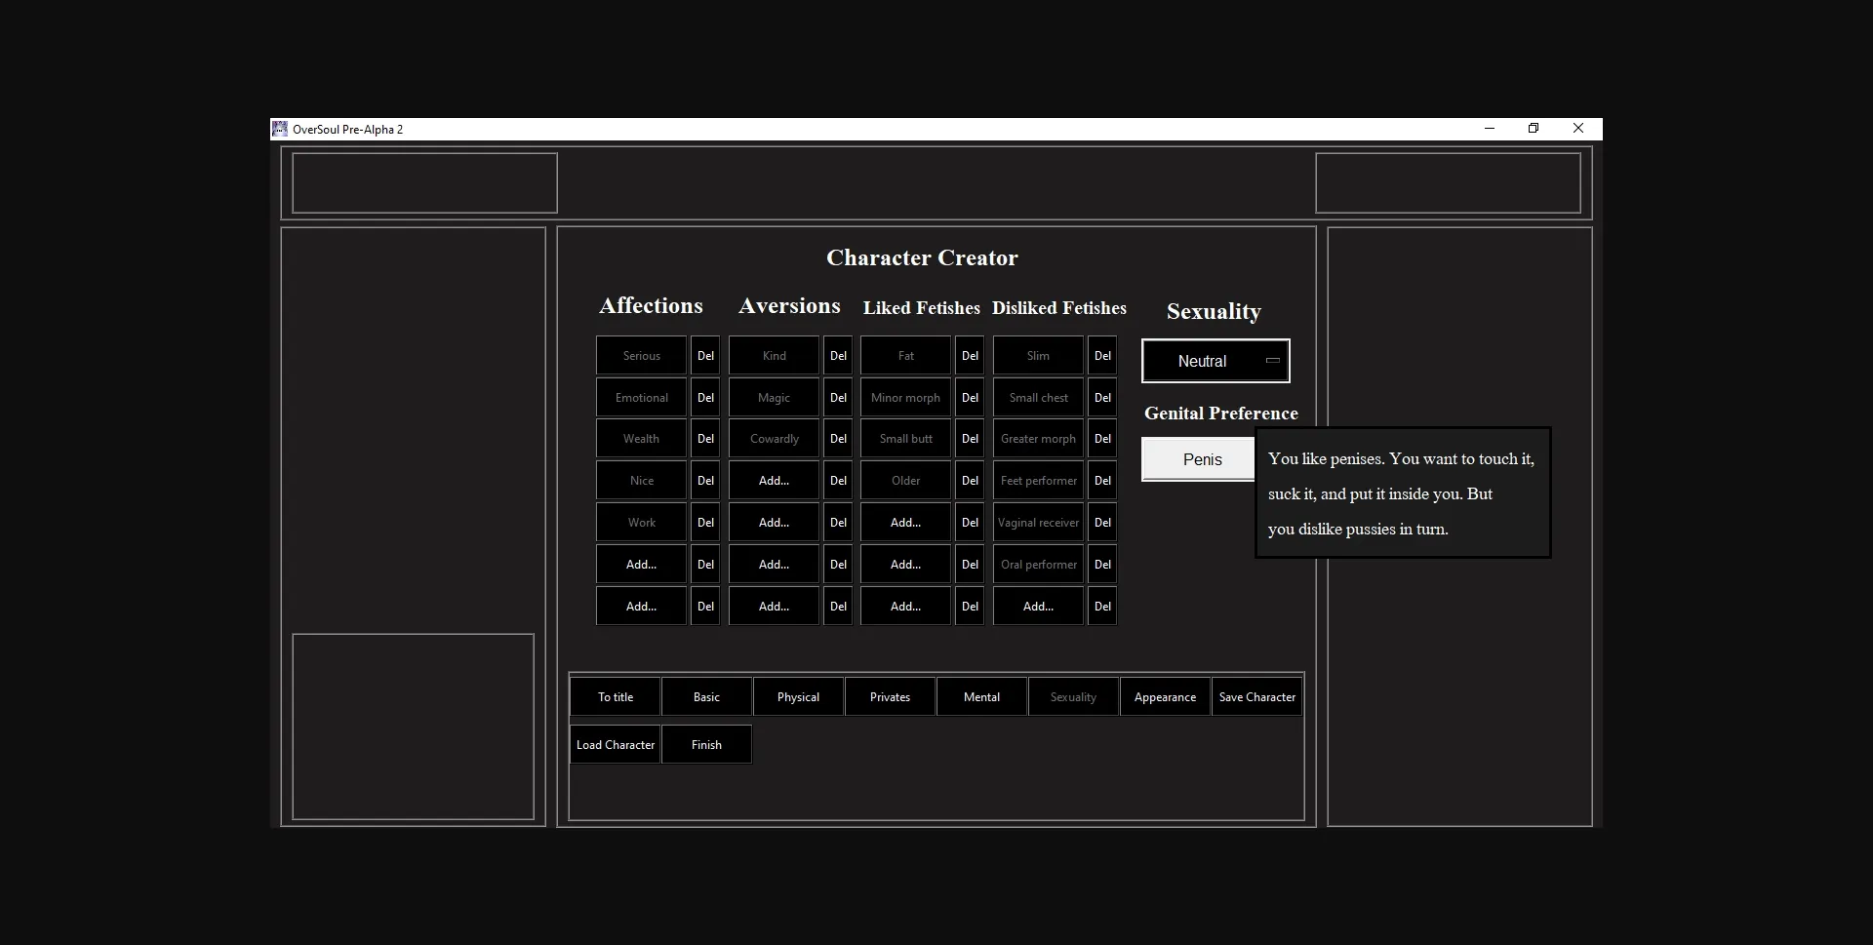Viewport: 1873px width, 945px height.
Task: Remove the Slim disliked fetish with Del
Action: pyautogui.click(x=1102, y=356)
